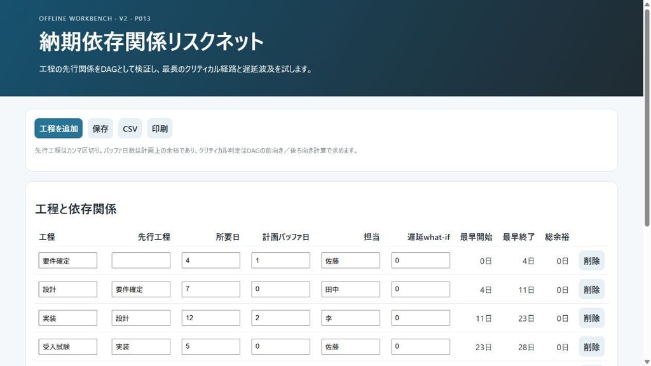Edit 遅延what-if field in 設計 row

click(420, 289)
